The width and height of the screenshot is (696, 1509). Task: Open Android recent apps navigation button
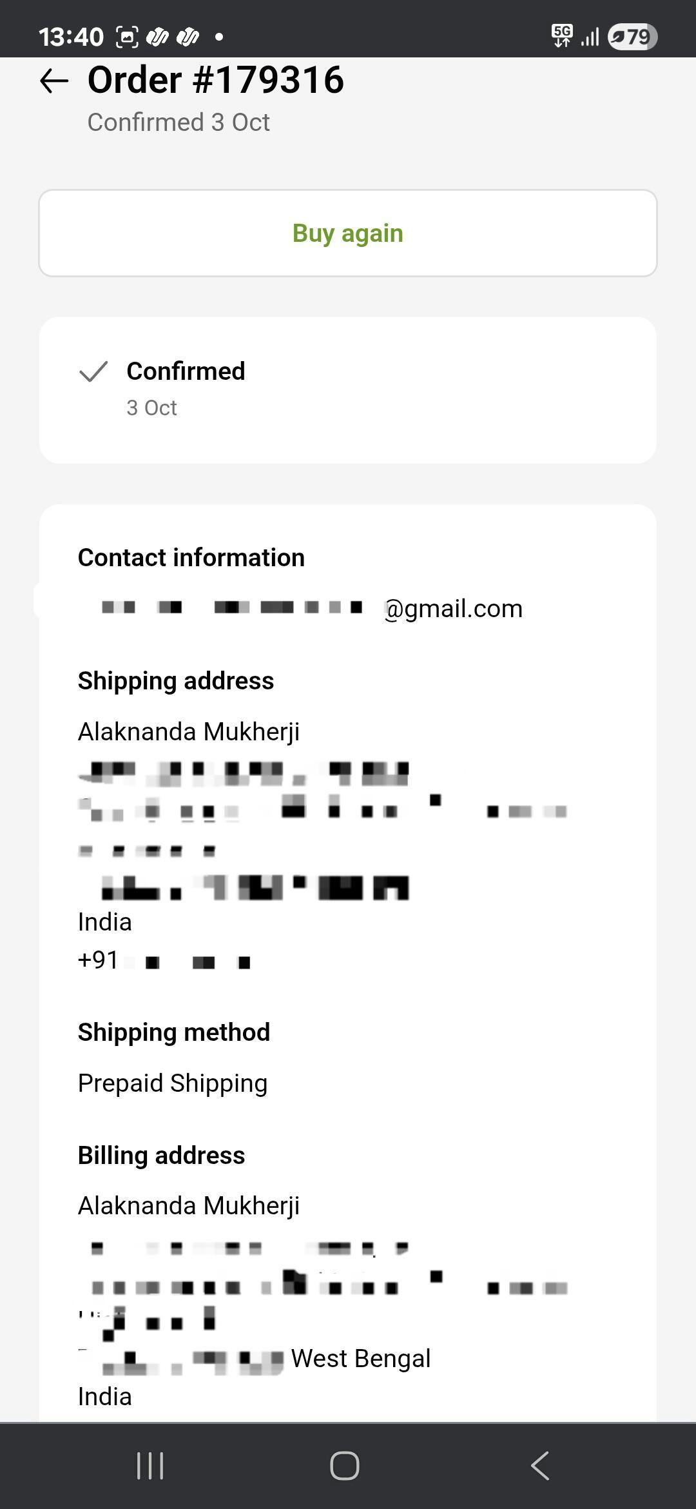point(150,1466)
